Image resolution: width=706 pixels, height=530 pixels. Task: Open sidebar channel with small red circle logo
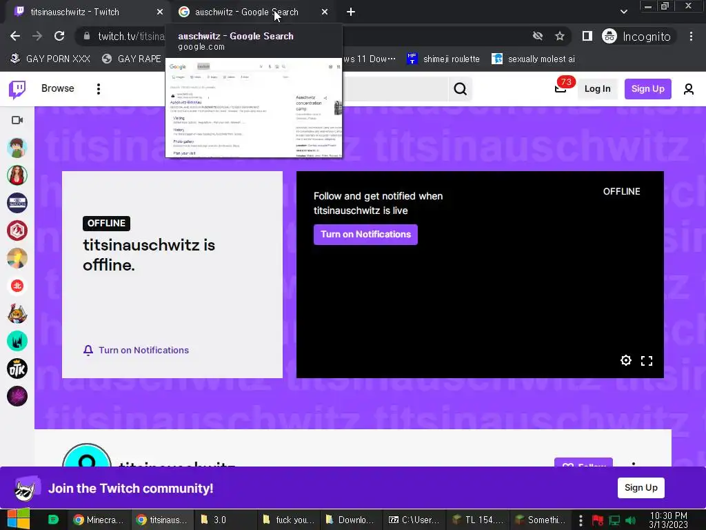click(x=17, y=286)
